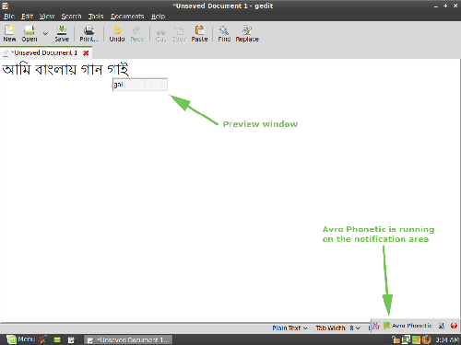This screenshot has width=461, height=345.
Task: Expand the Tab Width dropdown
Action: coord(337,328)
